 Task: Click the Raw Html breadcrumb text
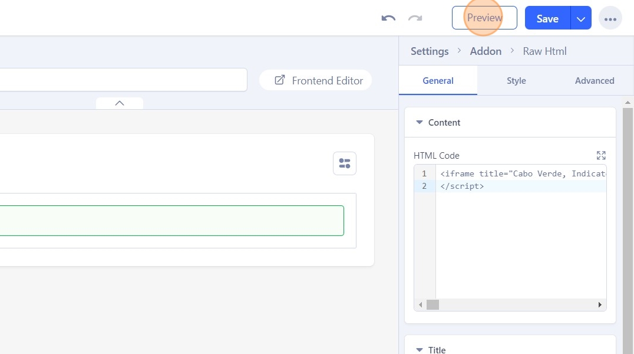[544, 51]
